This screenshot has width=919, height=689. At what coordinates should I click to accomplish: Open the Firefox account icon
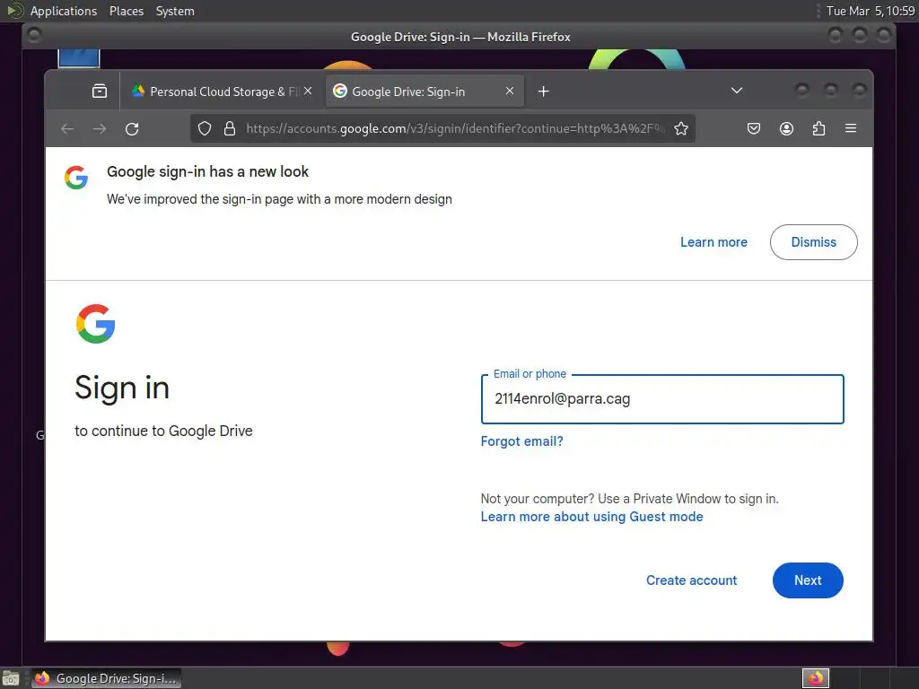pos(786,128)
